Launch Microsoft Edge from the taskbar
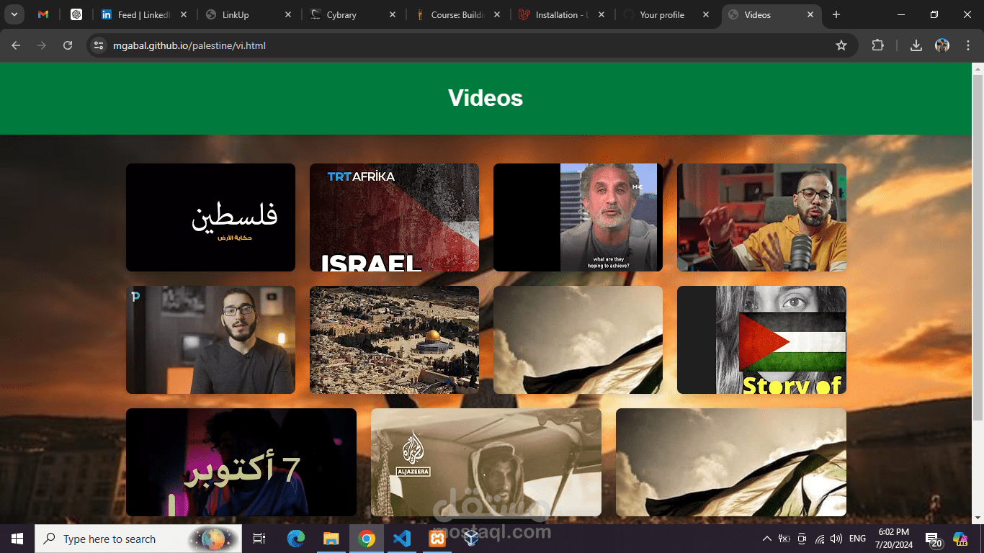This screenshot has height=553, width=984. pyautogui.click(x=296, y=539)
